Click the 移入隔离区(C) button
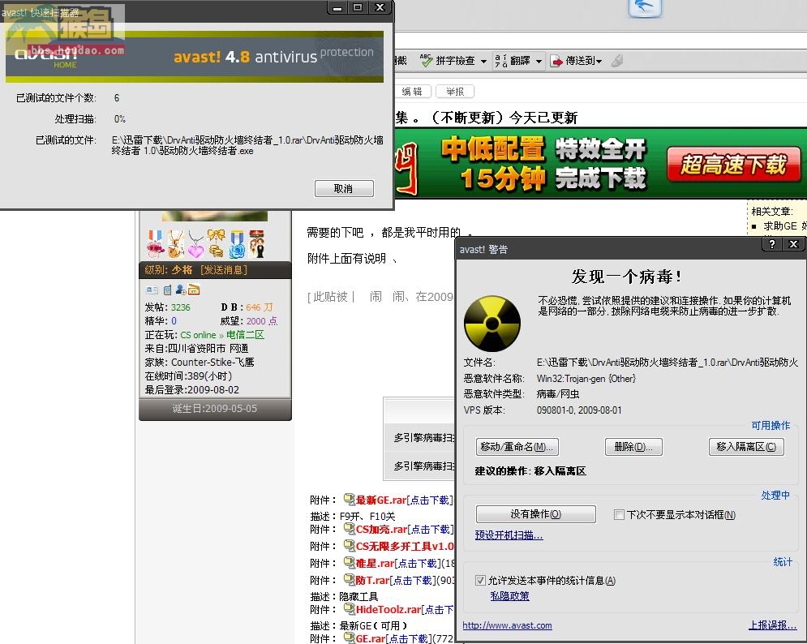Image resolution: width=807 pixels, height=644 pixels. click(746, 447)
